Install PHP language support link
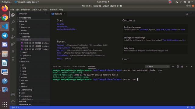 point(162,30)
